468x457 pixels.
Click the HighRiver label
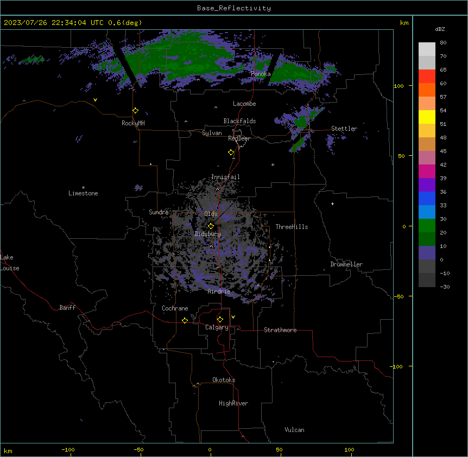tap(233, 403)
